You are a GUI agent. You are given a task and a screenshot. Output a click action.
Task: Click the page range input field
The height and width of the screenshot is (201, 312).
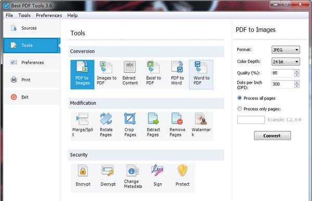(x=251, y=120)
